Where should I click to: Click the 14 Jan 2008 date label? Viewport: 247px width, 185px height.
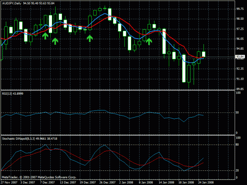click(166, 182)
